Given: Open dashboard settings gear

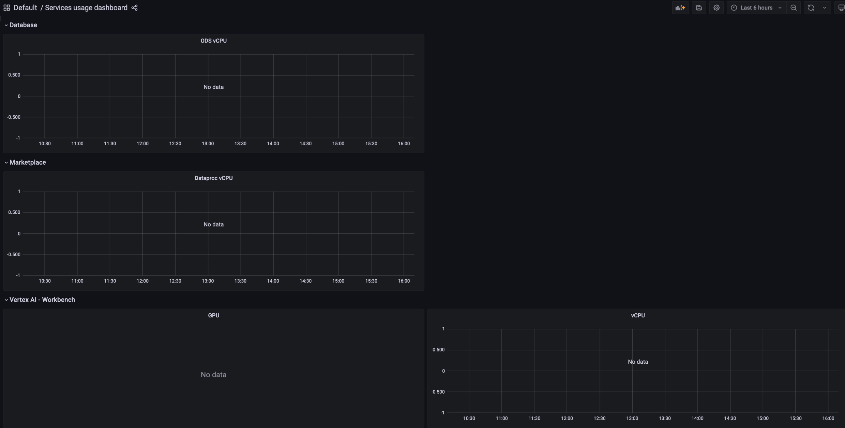Looking at the screenshot, I should tap(716, 7).
